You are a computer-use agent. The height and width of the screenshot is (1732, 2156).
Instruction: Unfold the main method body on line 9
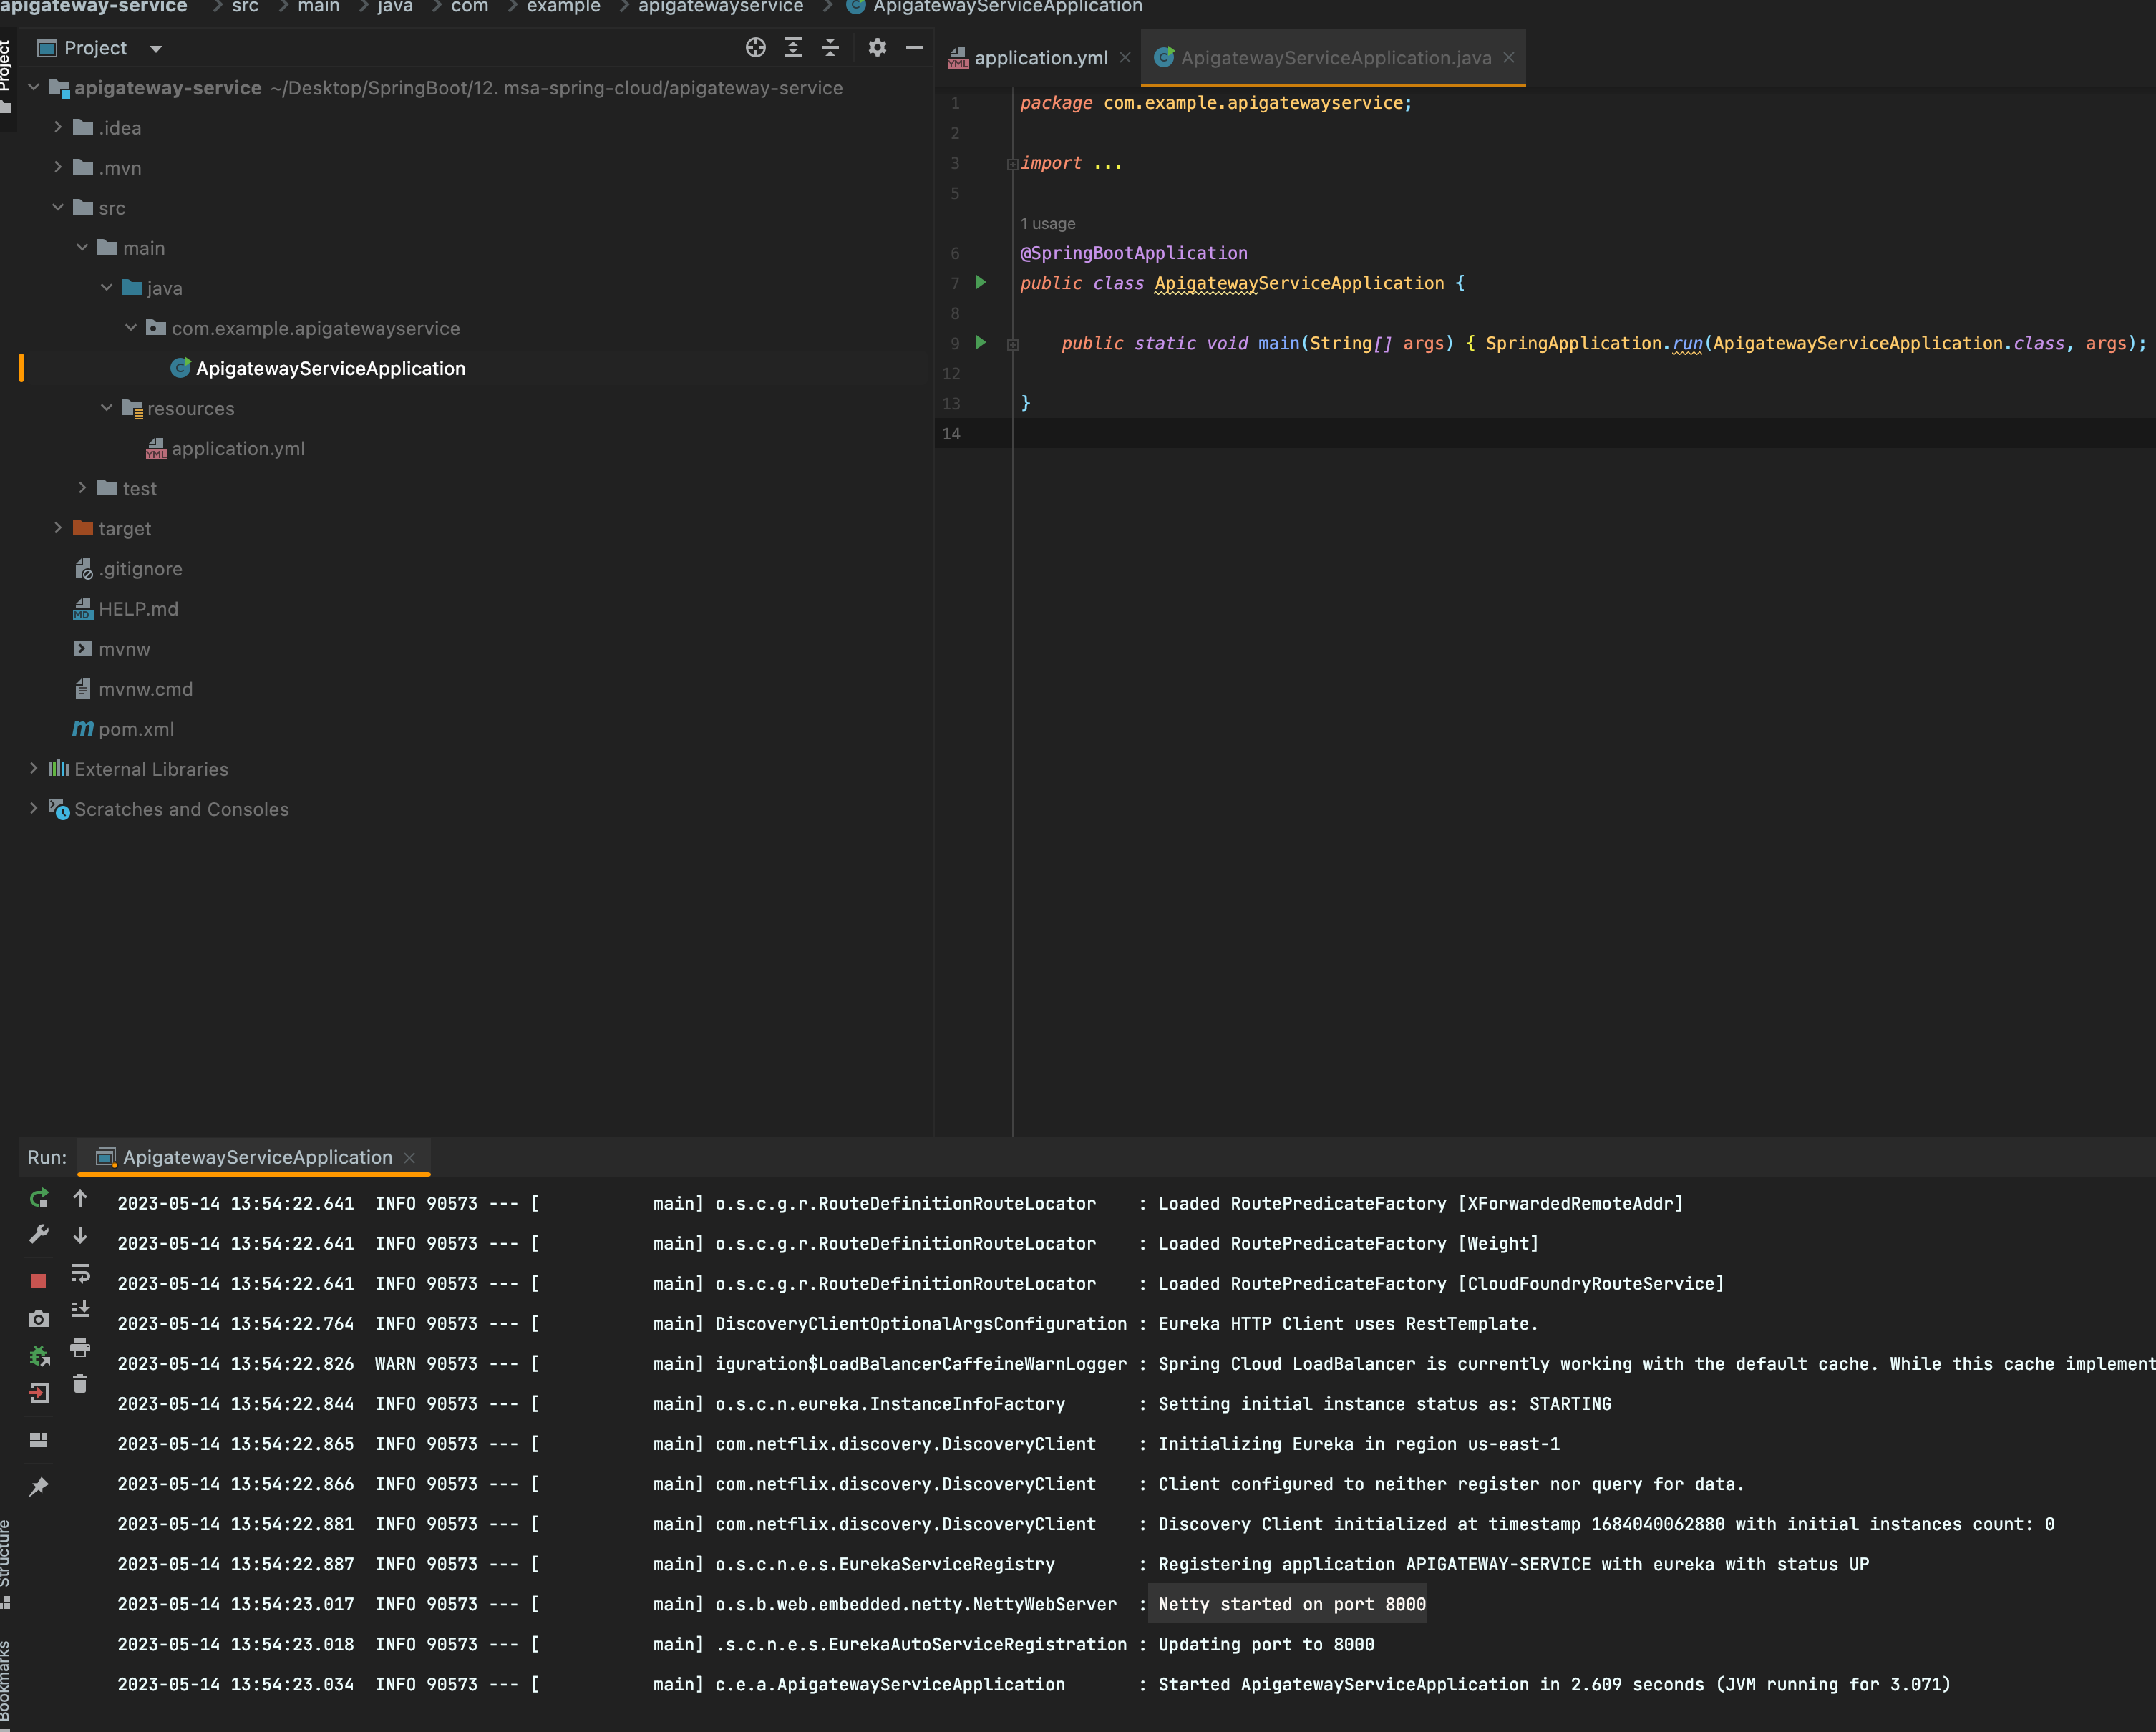(1012, 344)
